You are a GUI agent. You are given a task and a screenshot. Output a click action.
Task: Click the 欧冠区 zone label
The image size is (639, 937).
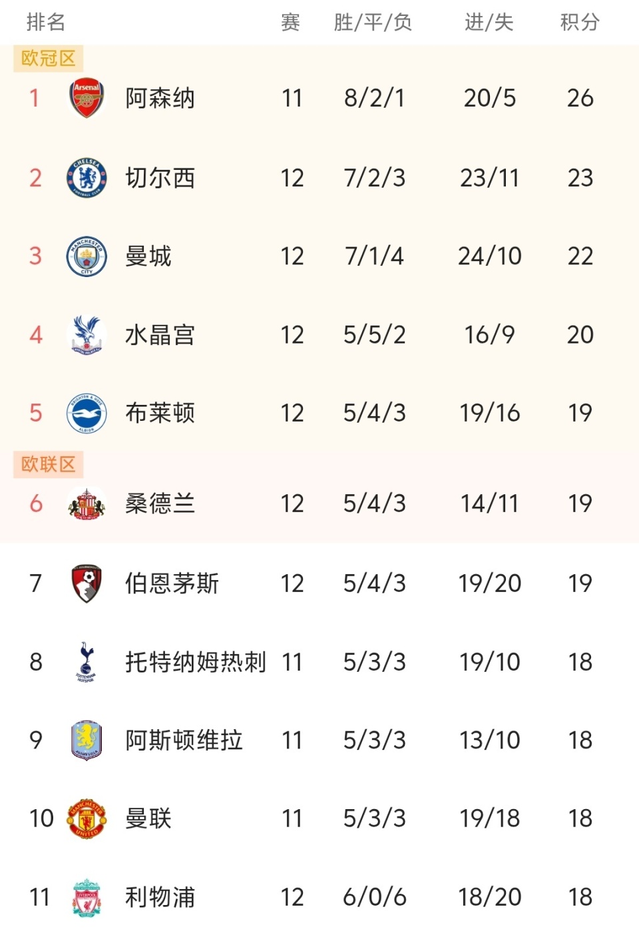49,59
